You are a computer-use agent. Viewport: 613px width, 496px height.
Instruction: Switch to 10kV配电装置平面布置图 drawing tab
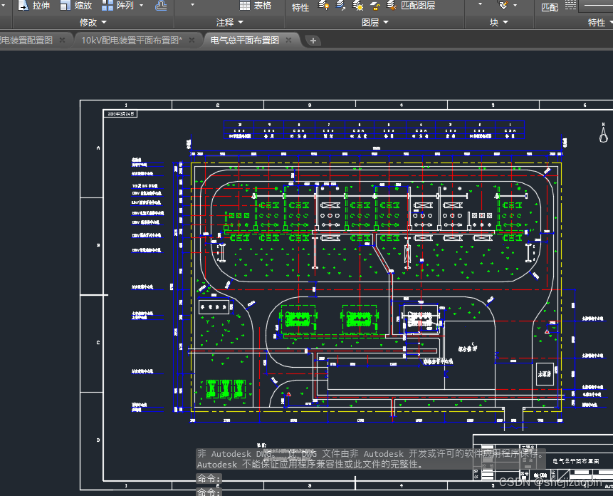click(131, 41)
